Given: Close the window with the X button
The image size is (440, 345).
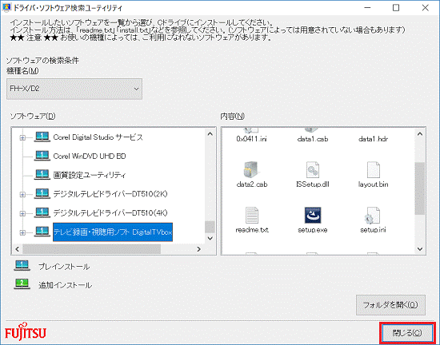Looking at the screenshot, I should coord(426,7).
